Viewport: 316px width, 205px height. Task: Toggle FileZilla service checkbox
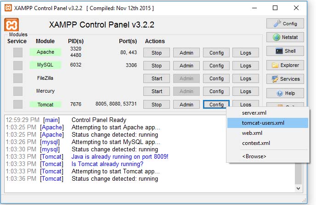(x=18, y=78)
